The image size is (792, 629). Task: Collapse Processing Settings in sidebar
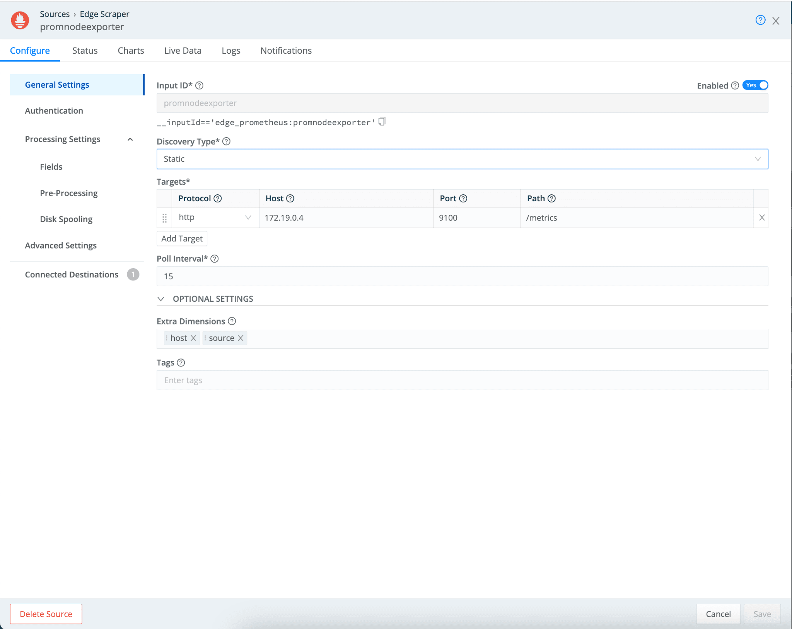[x=130, y=139]
